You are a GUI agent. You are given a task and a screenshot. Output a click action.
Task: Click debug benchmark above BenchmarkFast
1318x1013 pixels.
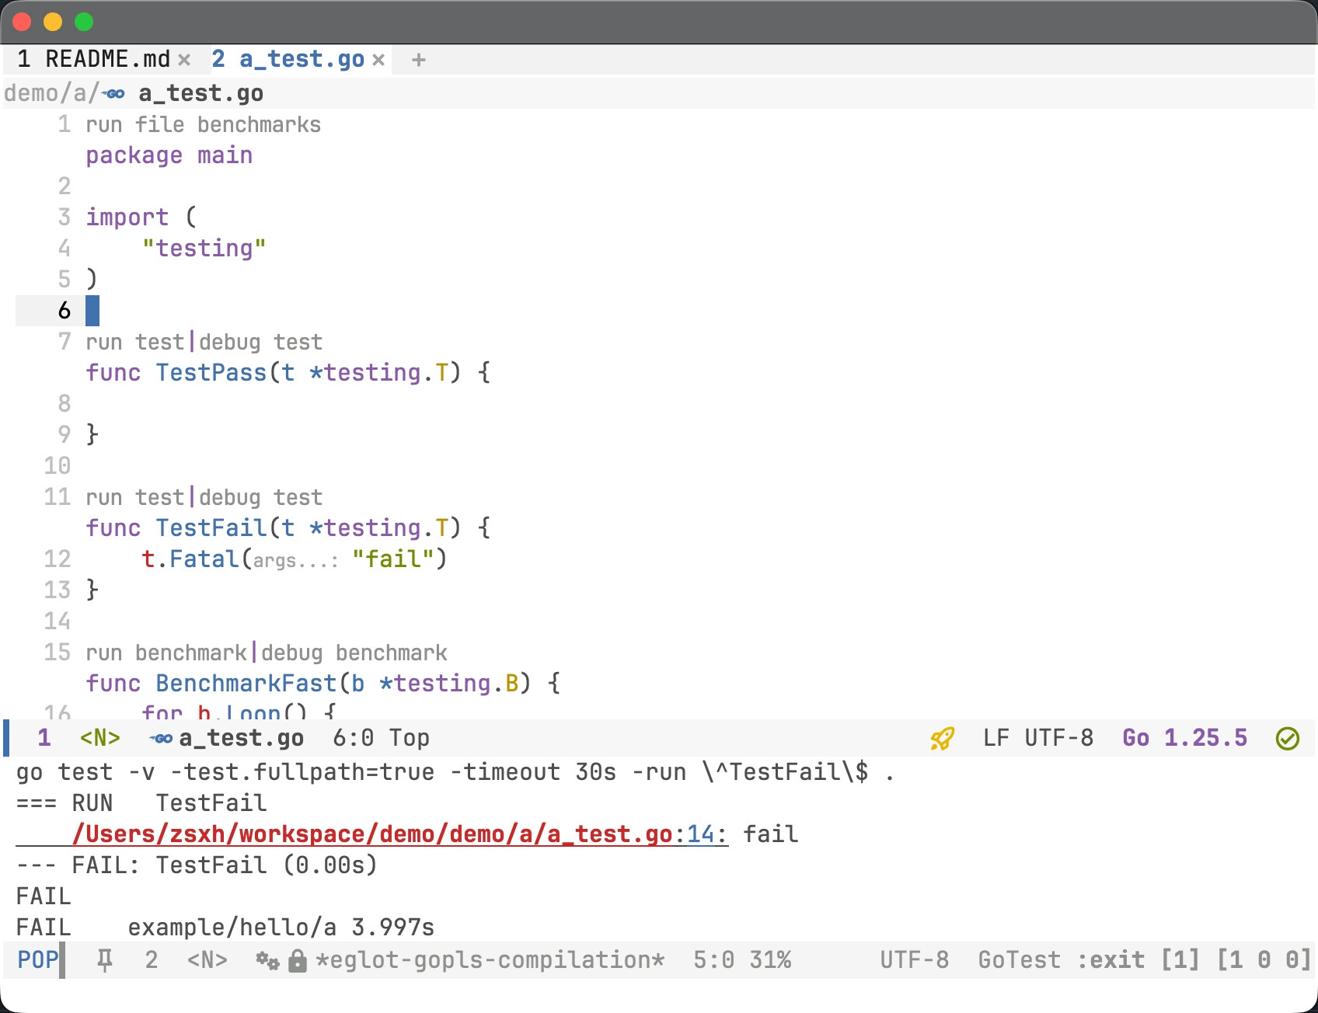click(x=354, y=653)
